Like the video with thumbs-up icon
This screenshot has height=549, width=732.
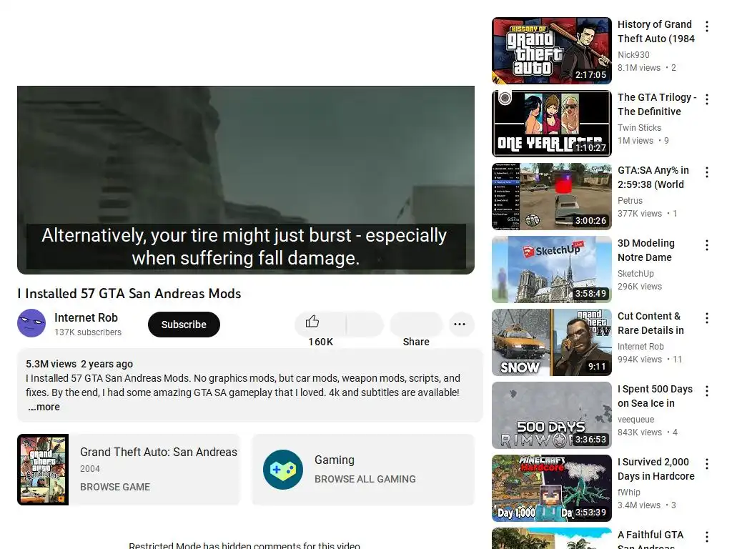[312, 322]
